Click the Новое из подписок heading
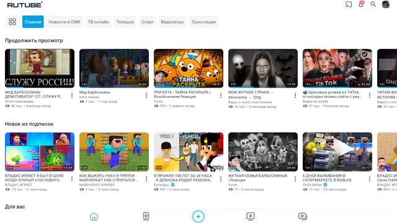397x223 pixels. [x=29, y=124]
